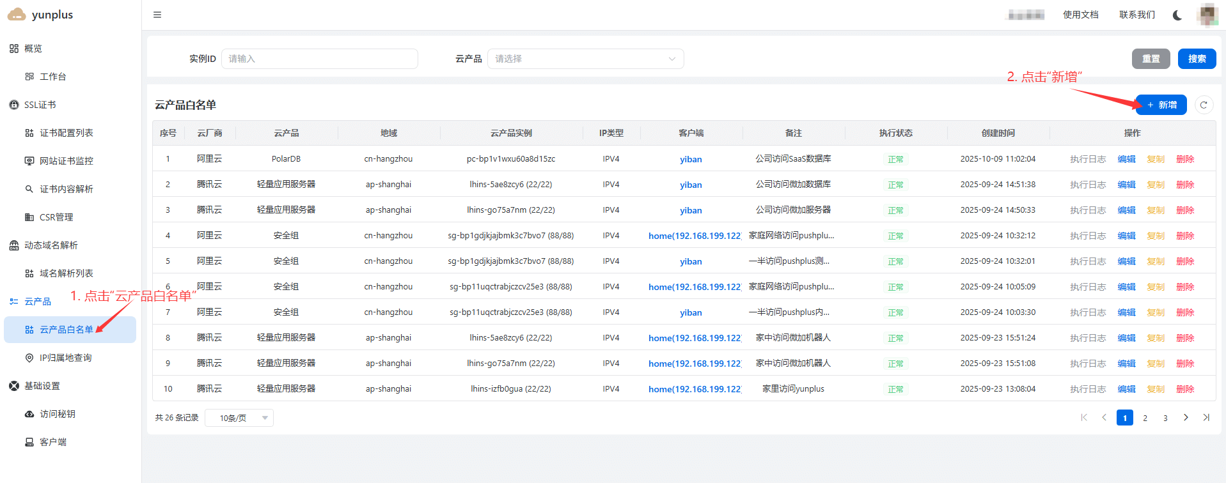
Task: Jump to first page icon
Action: (x=1084, y=418)
